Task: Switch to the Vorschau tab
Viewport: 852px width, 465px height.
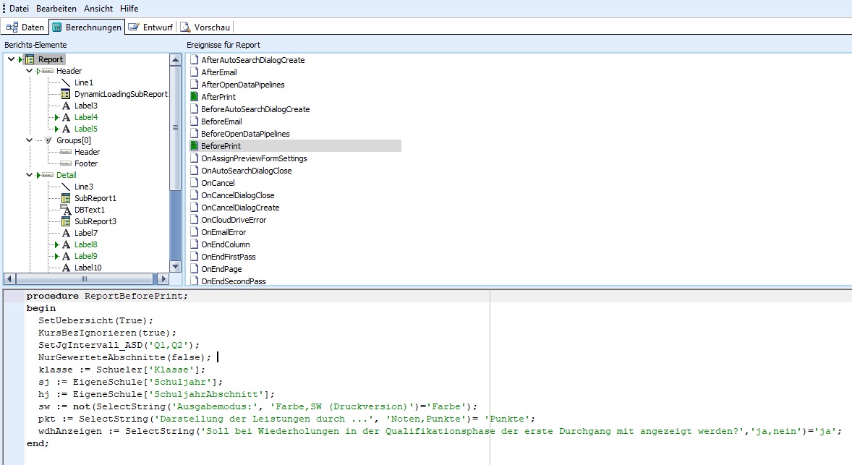Action: pyautogui.click(x=205, y=27)
